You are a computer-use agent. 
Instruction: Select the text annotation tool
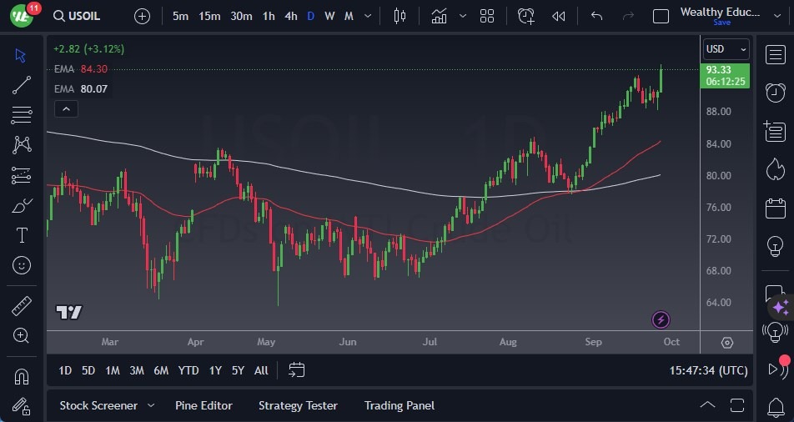coord(22,234)
